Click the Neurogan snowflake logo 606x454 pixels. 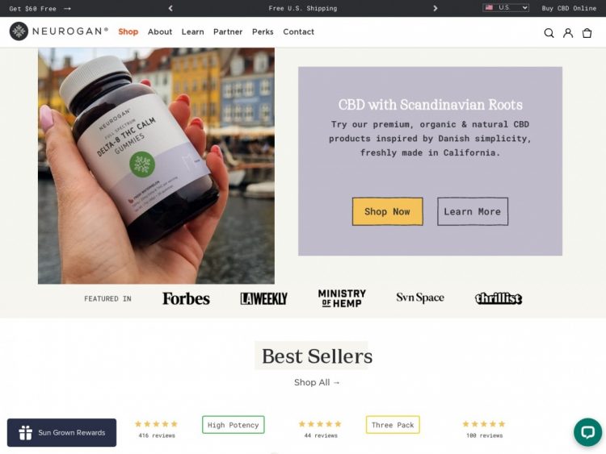click(19, 31)
